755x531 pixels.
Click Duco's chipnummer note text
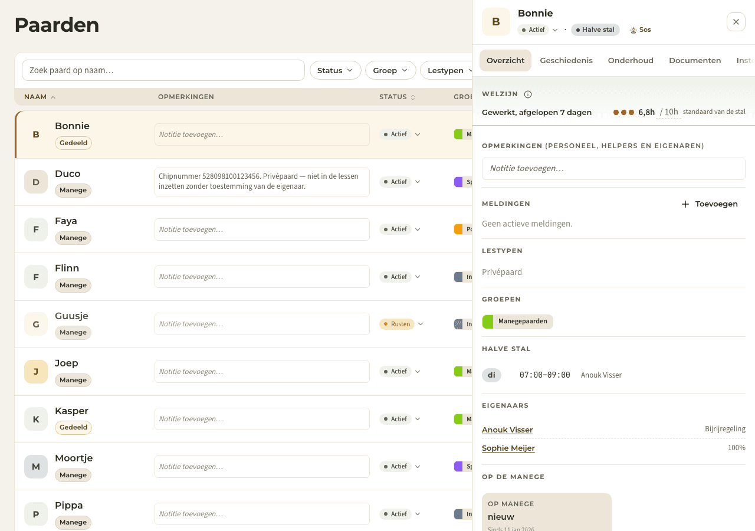point(262,182)
